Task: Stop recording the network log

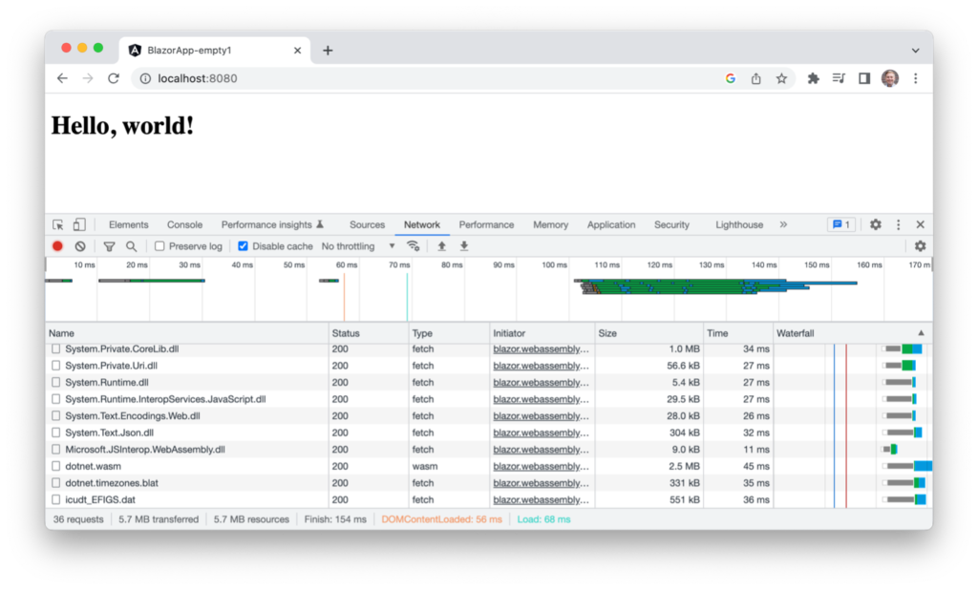Action: 57,245
